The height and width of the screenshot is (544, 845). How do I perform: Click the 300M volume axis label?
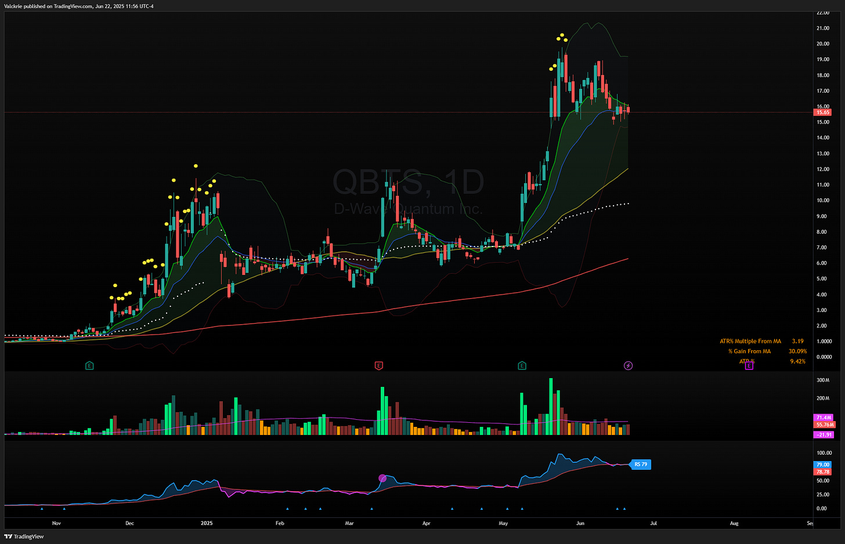pyautogui.click(x=823, y=380)
